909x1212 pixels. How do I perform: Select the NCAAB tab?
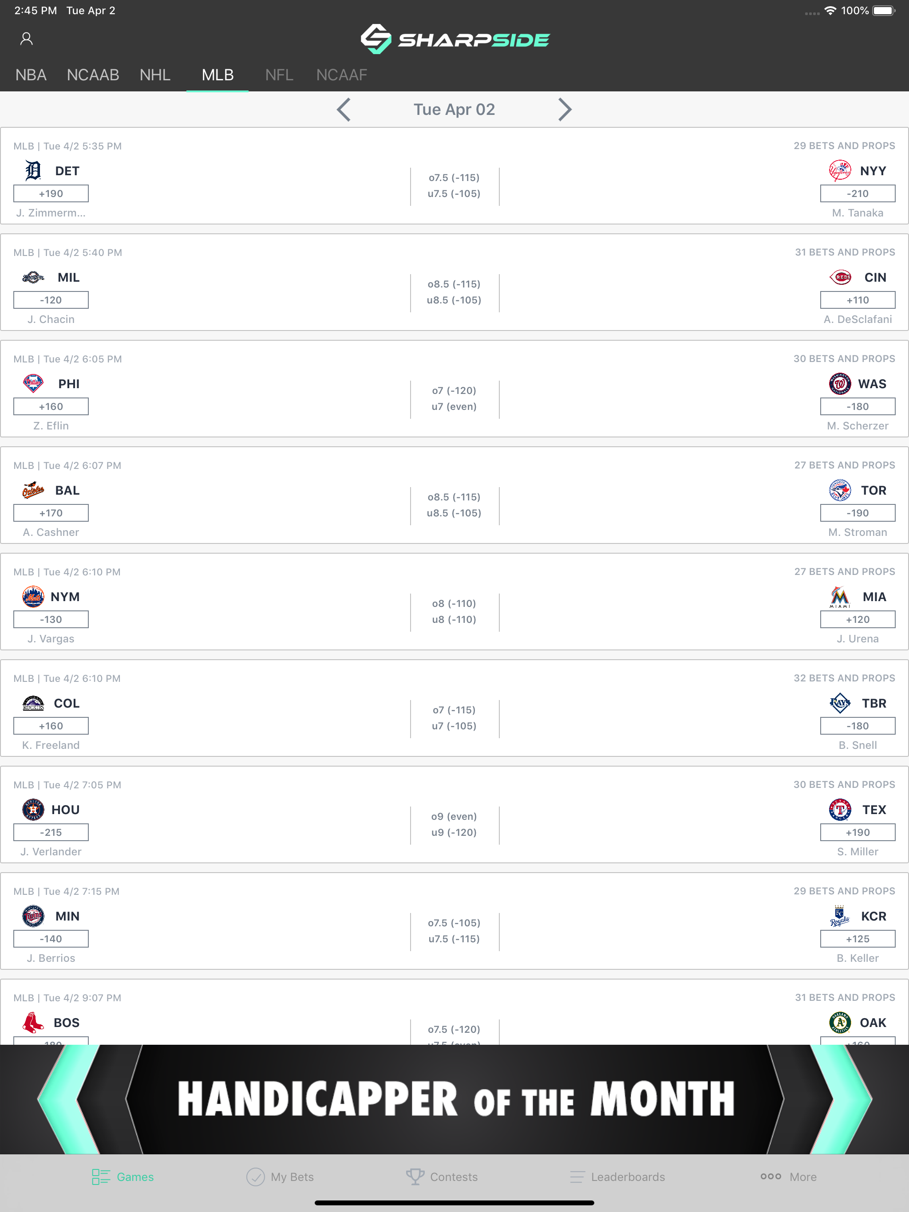pos(93,75)
